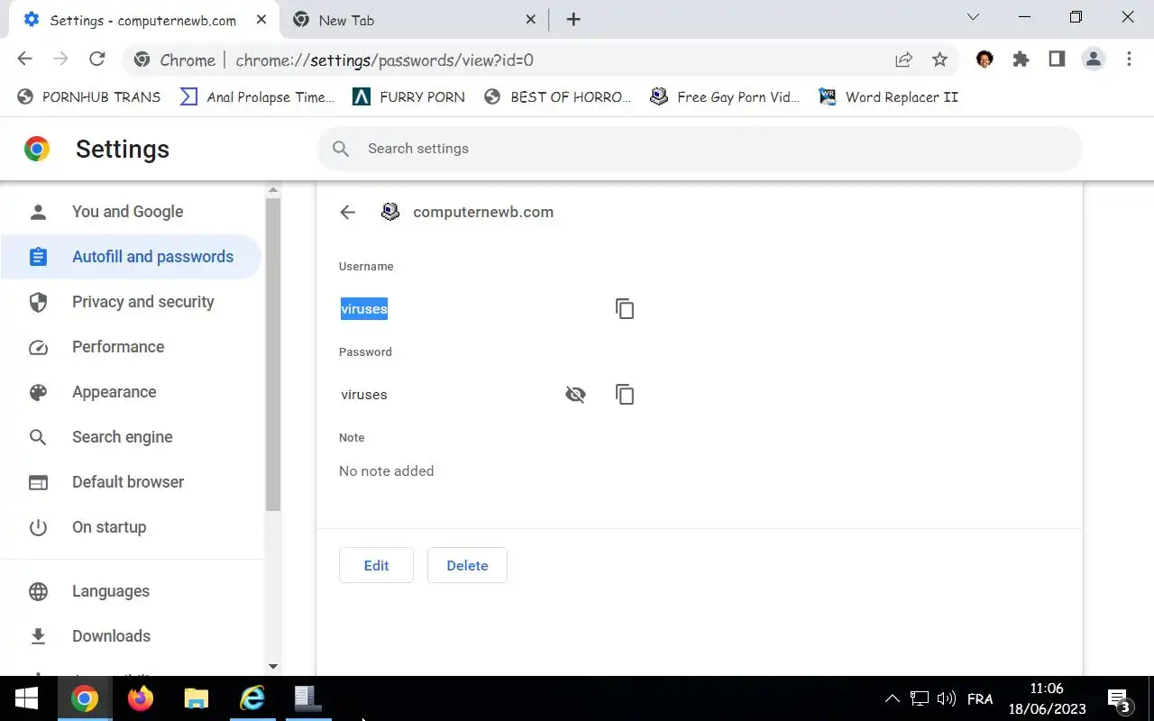Open Word Replacer II bookmark
This screenshot has height=721, width=1154.
click(x=888, y=96)
